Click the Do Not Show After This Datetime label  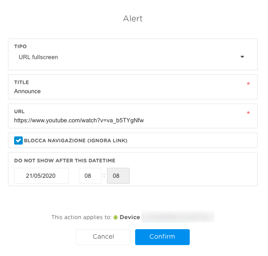[65, 161]
